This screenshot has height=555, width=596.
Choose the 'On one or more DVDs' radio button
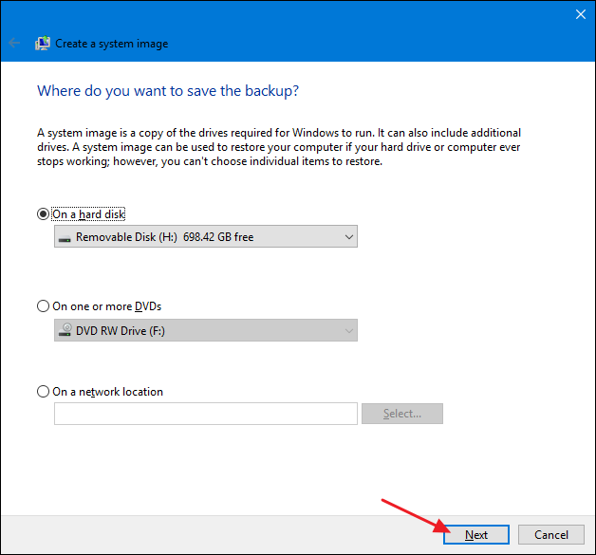(x=43, y=306)
